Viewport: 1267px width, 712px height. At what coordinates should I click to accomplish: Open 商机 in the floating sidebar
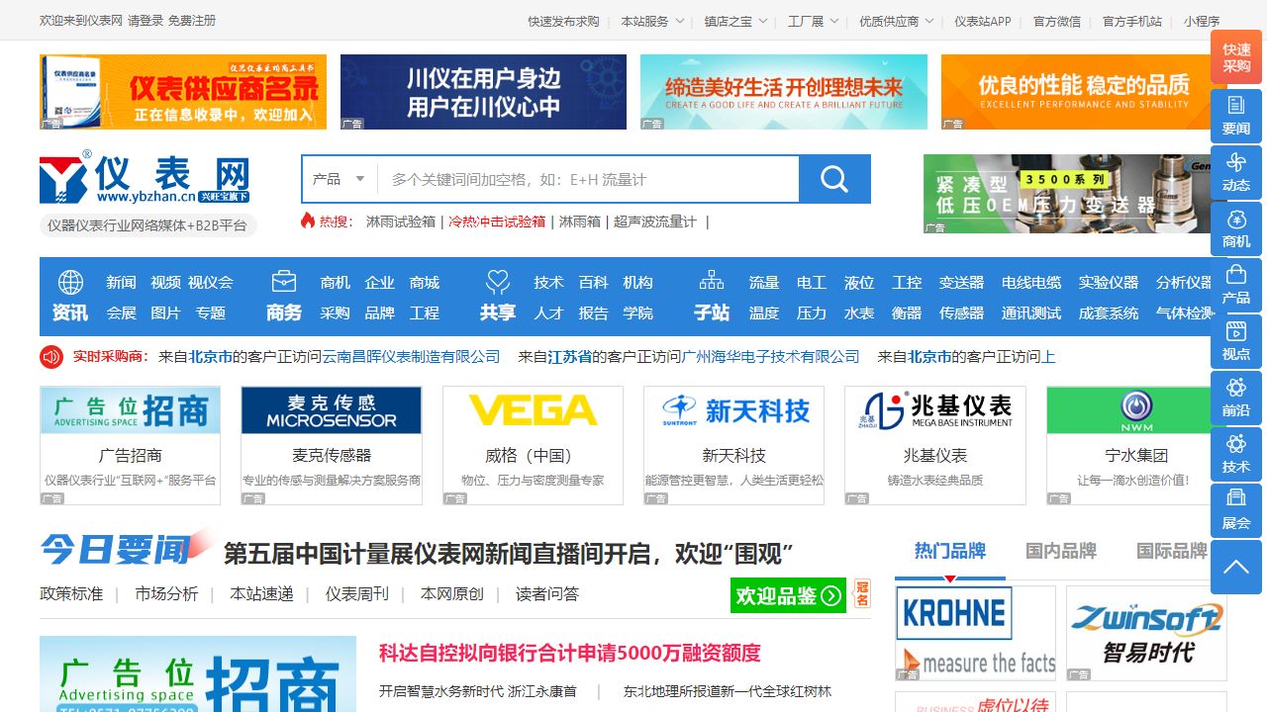click(x=1236, y=228)
